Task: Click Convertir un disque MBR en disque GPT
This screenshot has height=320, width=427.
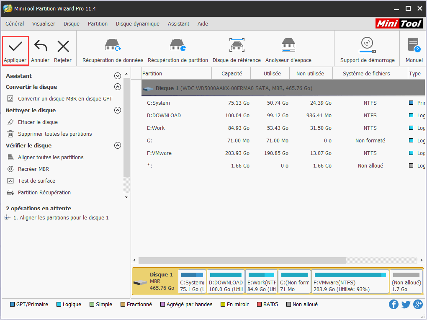Action: (x=65, y=99)
